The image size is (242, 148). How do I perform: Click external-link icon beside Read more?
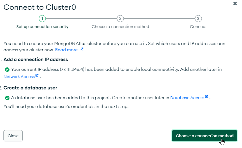tap(81, 49)
